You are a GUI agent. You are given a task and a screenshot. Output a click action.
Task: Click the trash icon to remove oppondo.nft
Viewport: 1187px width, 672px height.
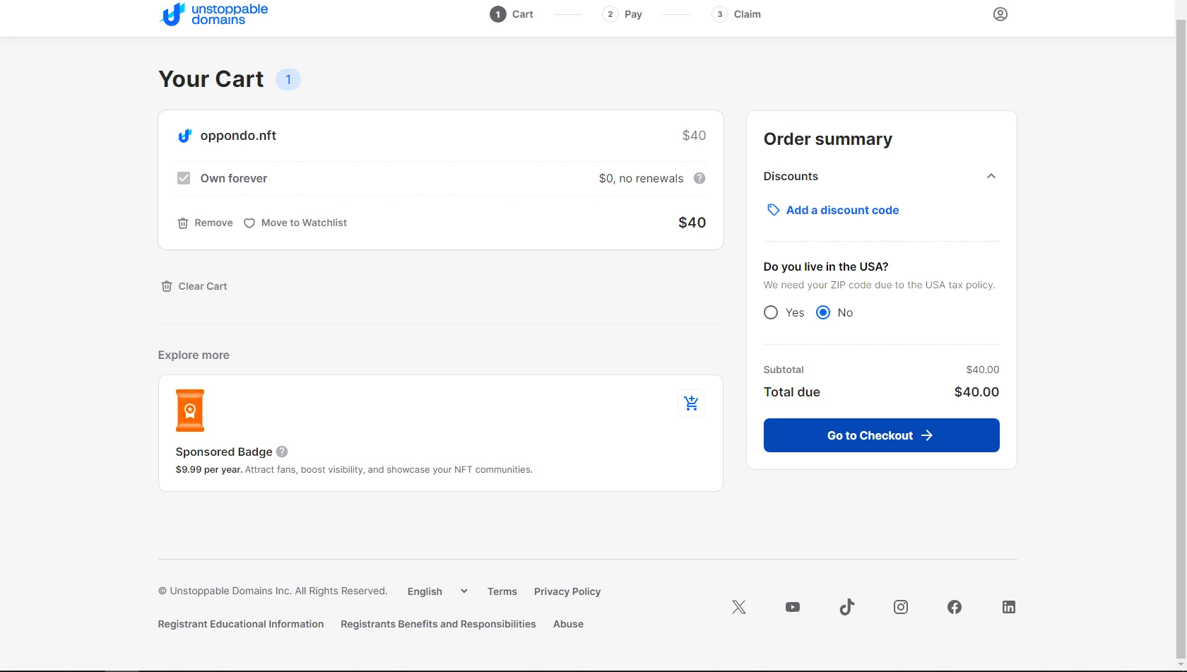point(184,223)
